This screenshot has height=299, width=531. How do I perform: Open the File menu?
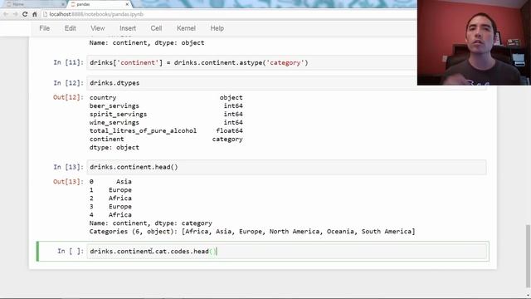(x=44, y=28)
